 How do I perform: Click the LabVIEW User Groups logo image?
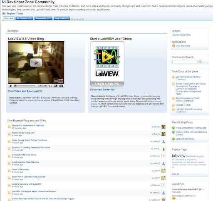tap(107, 64)
